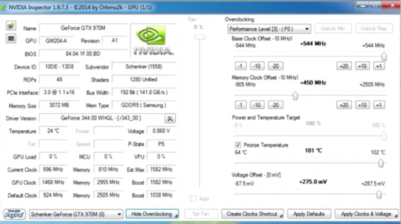This screenshot has width=401, height=224.
Task: Decrease Memory Clock Offset by 1
Action: click(x=240, y=105)
